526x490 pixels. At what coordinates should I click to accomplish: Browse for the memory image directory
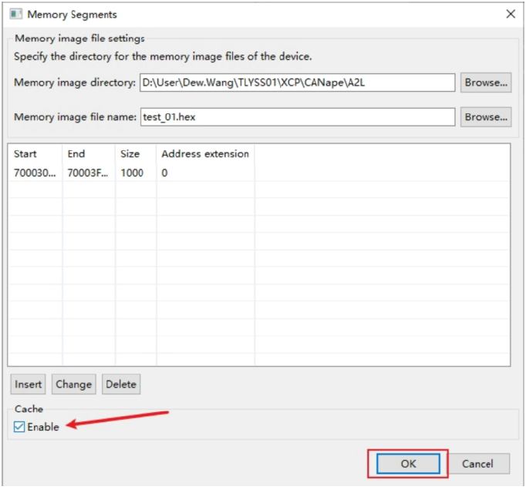pyautogui.click(x=485, y=82)
